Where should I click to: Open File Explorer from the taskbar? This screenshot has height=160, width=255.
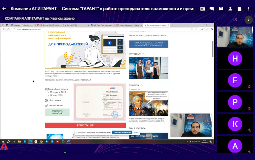[x=19, y=141]
